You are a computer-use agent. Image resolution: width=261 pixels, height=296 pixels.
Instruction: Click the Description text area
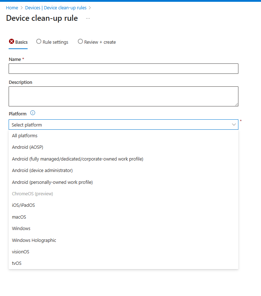[x=123, y=96]
